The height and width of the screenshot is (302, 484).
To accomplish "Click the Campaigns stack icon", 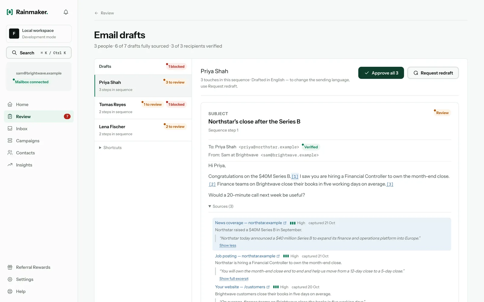I will coord(10,140).
